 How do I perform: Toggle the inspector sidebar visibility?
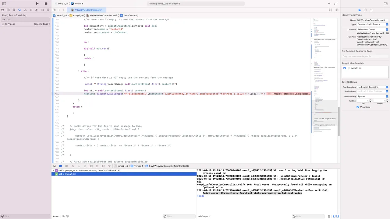click(x=386, y=4)
